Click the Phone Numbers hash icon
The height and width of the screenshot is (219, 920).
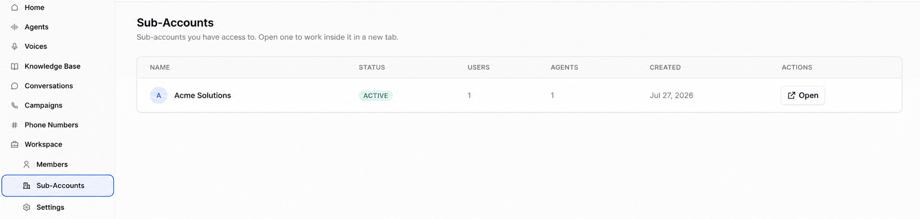15,125
